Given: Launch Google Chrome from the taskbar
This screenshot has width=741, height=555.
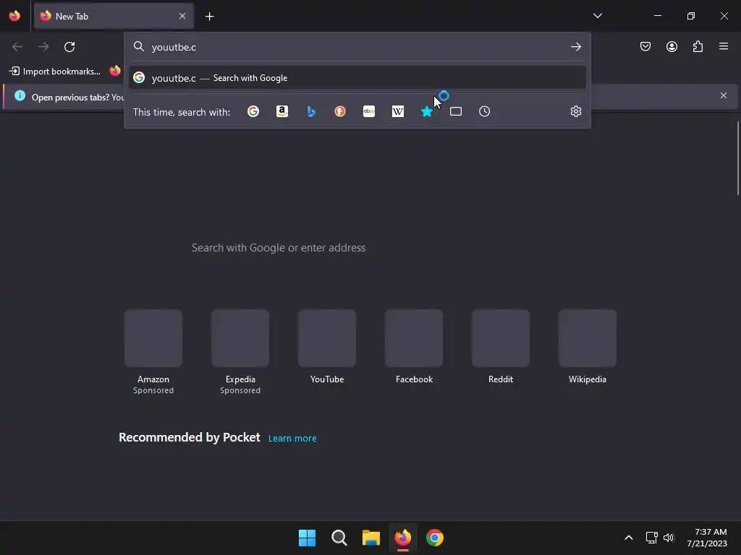Looking at the screenshot, I should [x=435, y=538].
